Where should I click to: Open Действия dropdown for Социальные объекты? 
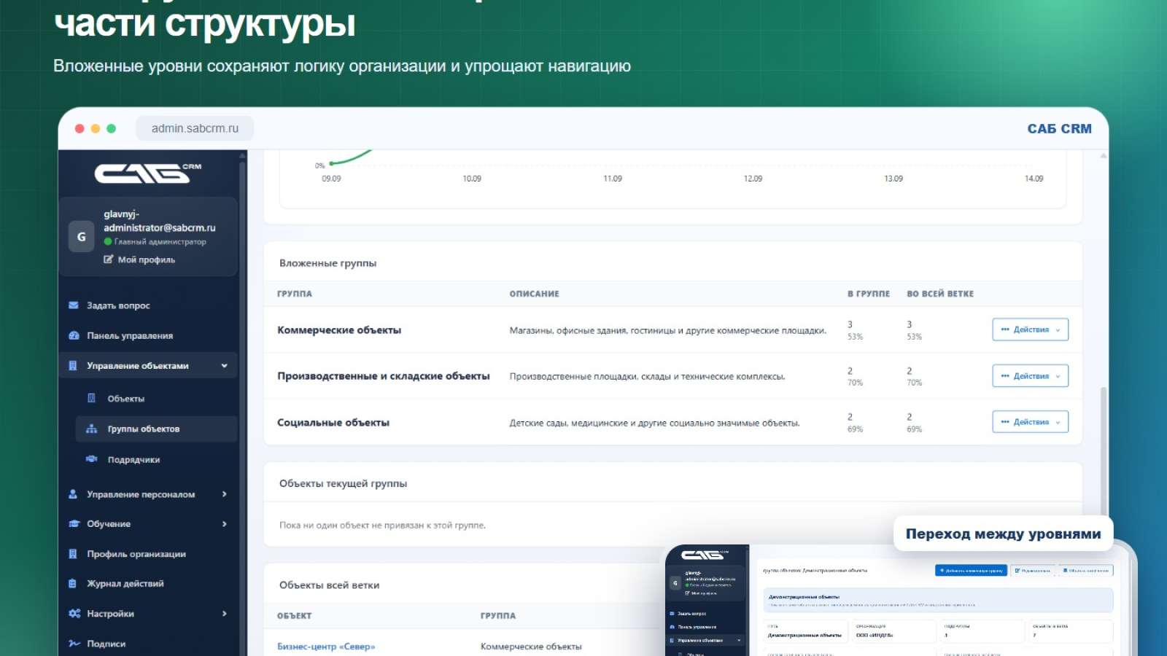pyautogui.click(x=1030, y=422)
